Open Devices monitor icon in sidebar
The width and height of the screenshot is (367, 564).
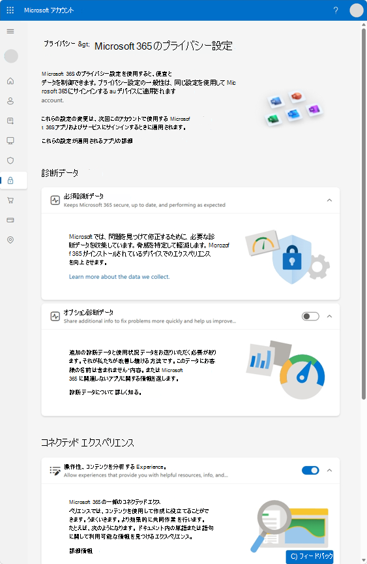10,140
